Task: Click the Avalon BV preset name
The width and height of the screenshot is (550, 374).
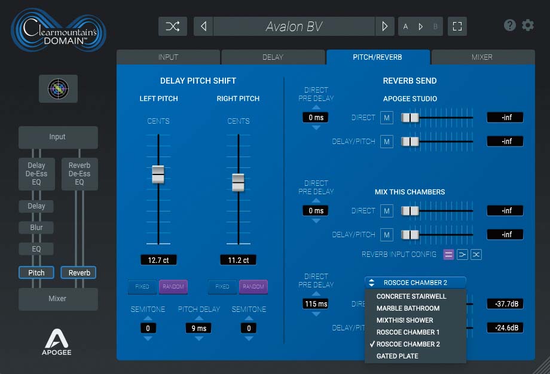Action: coord(294,26)
